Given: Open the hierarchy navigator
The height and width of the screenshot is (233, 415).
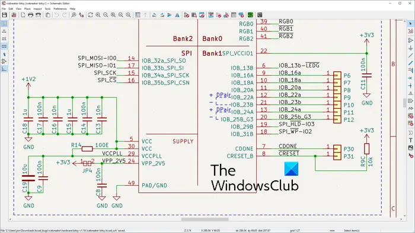Looking at the screenshot, I should coord(138,15).
